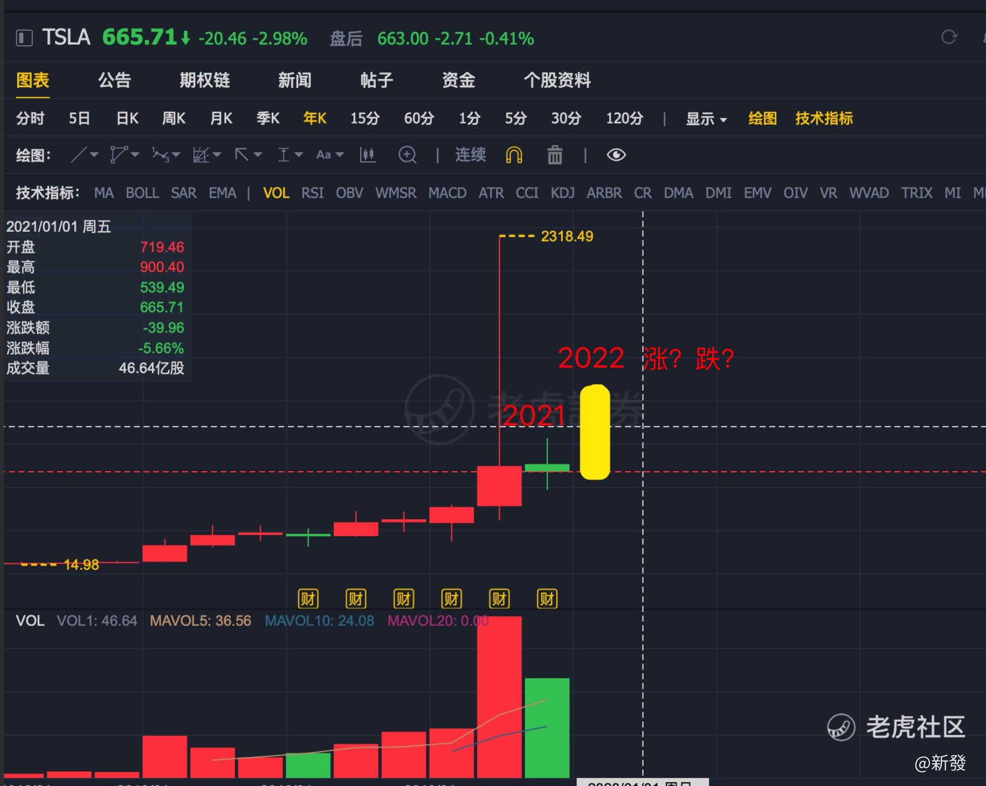Toggle the VOL indicator

click(x=276, y=193)
